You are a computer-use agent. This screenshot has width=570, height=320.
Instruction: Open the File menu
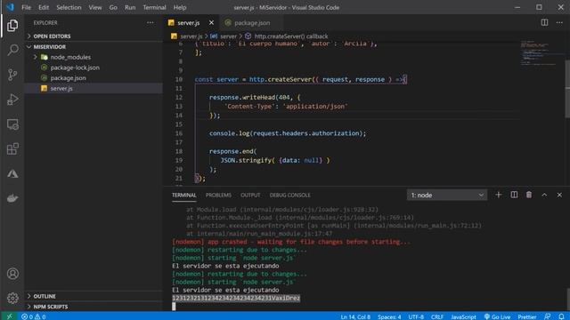[26, 7]
